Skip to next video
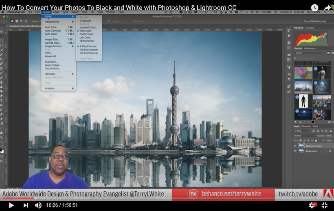The image size is (334, 211). click(x=26, y=205)
